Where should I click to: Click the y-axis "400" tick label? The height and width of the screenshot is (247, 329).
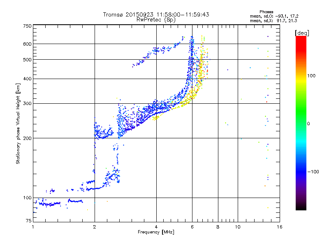pos(27,79)
